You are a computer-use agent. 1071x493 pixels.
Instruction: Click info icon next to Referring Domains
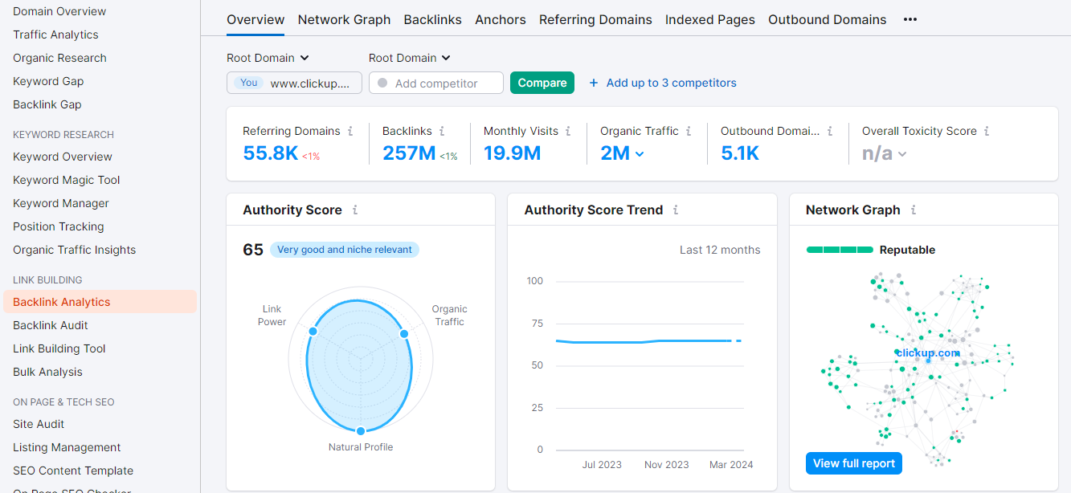(x=350, y=131)
